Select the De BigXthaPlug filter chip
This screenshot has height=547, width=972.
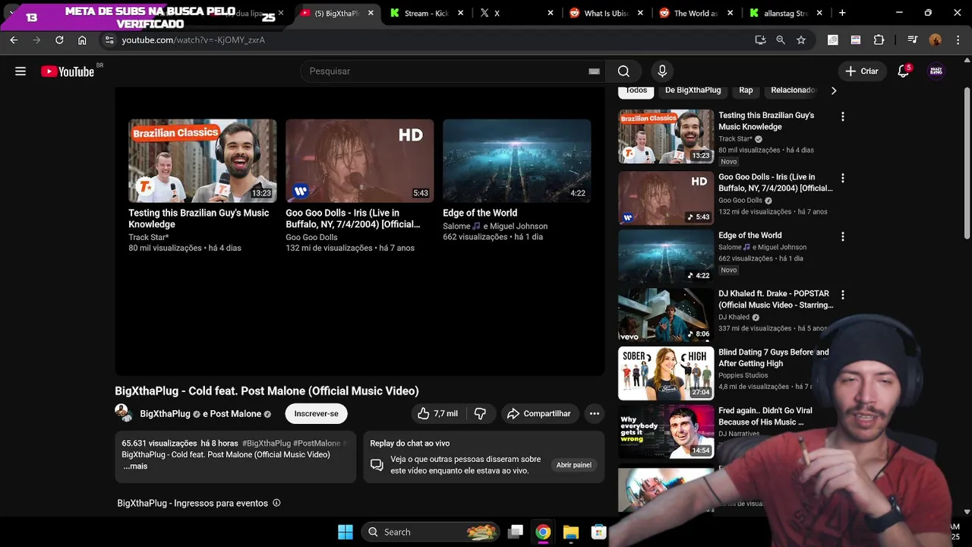[693, 90]
